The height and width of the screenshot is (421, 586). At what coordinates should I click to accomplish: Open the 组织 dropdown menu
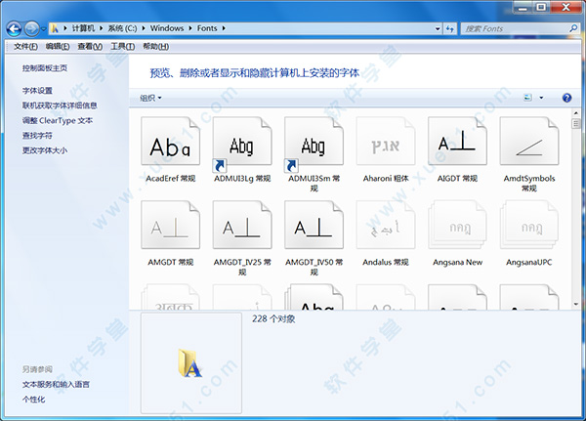point(150,98)
